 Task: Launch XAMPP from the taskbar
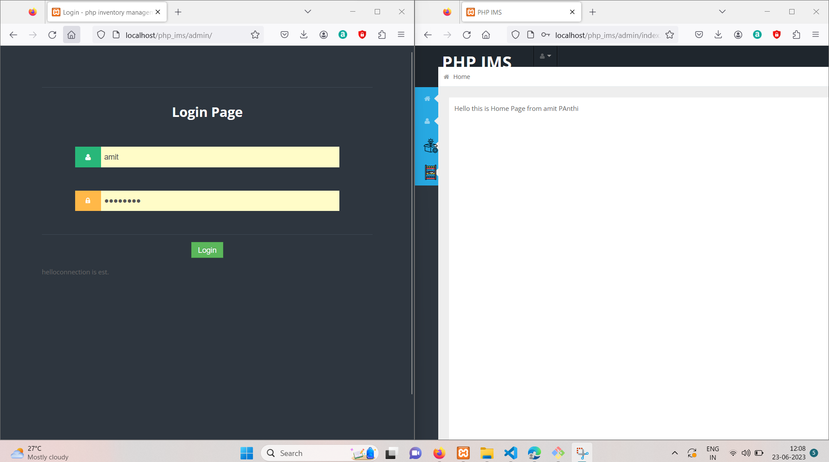[x=463, y=453]
